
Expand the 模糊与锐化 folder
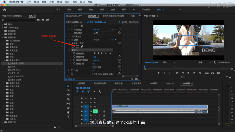tap(4, 83)
